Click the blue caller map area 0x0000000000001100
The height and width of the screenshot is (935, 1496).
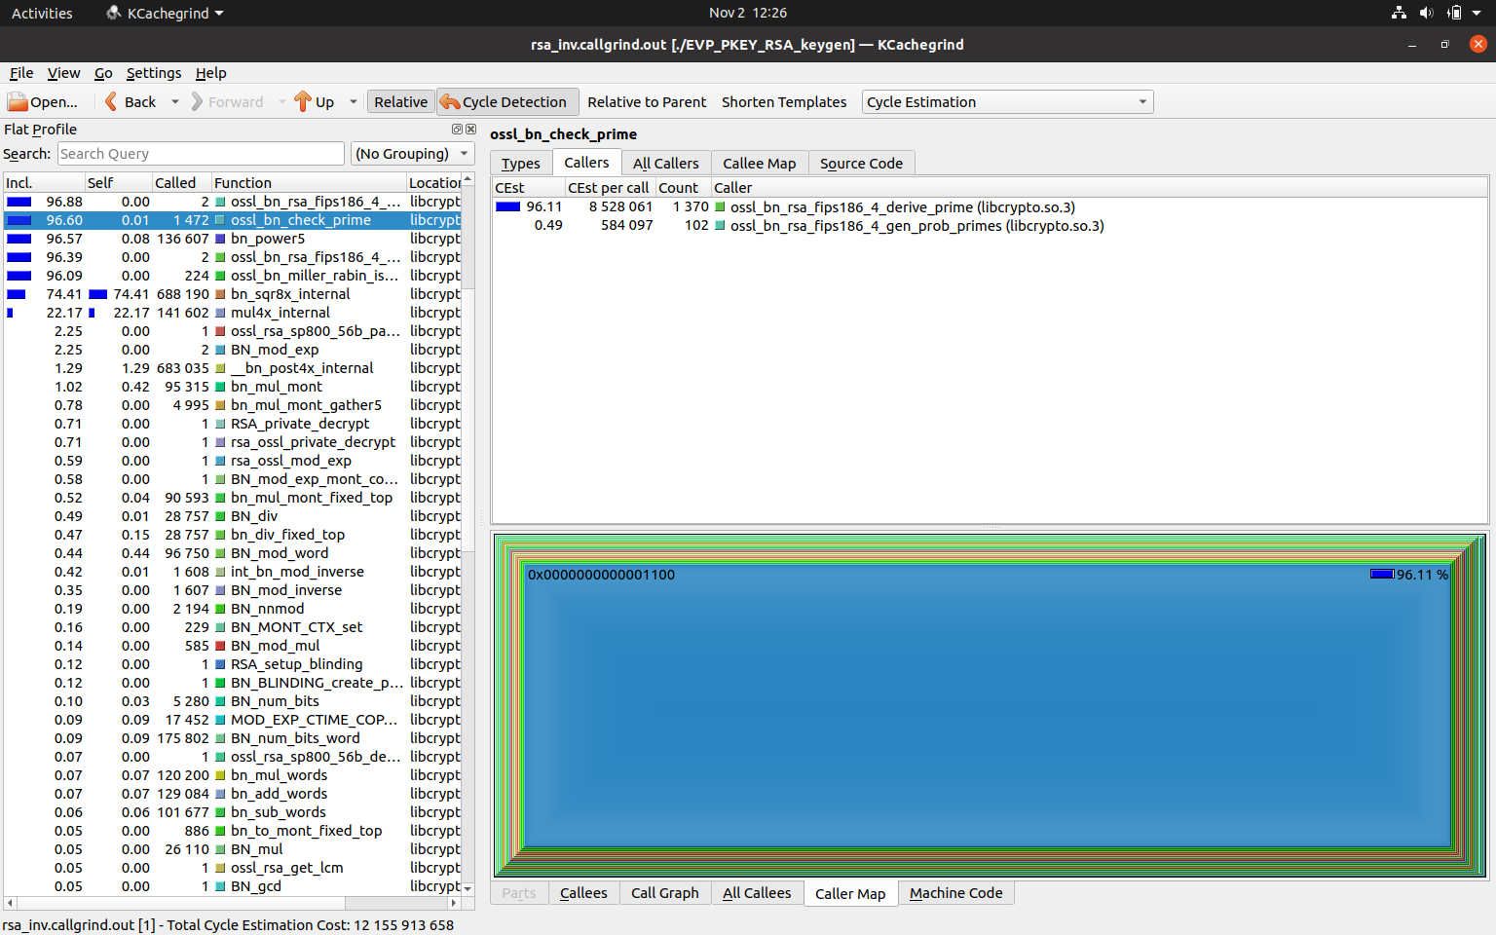988,705
